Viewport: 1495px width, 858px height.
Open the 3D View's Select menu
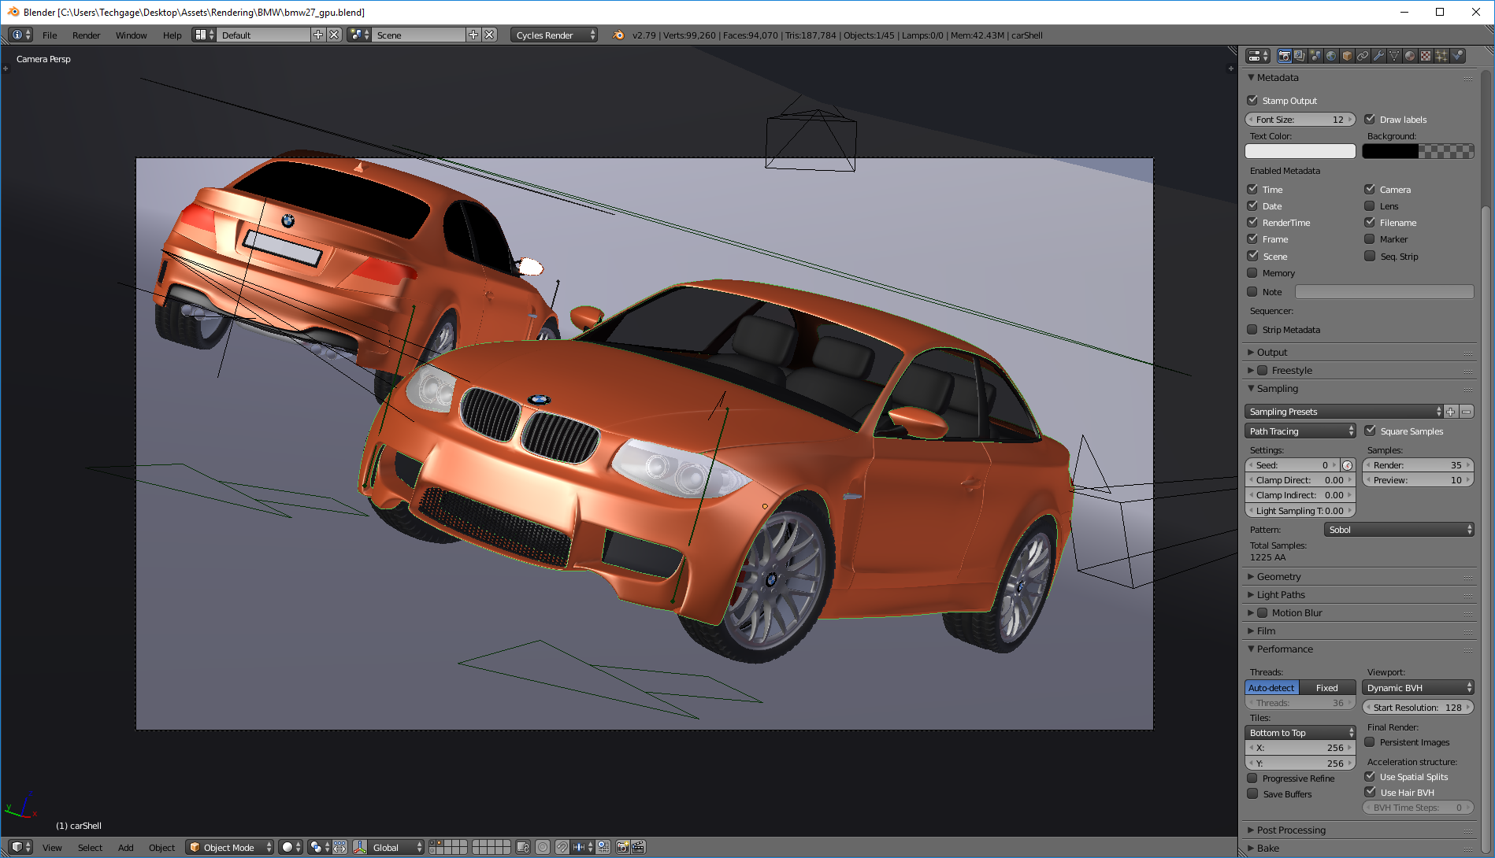click(90, 848)
